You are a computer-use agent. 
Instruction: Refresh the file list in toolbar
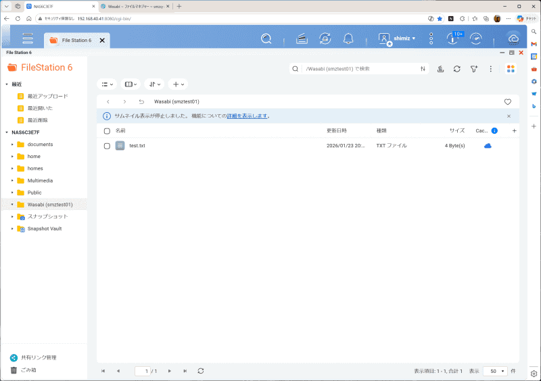point(457,69)
